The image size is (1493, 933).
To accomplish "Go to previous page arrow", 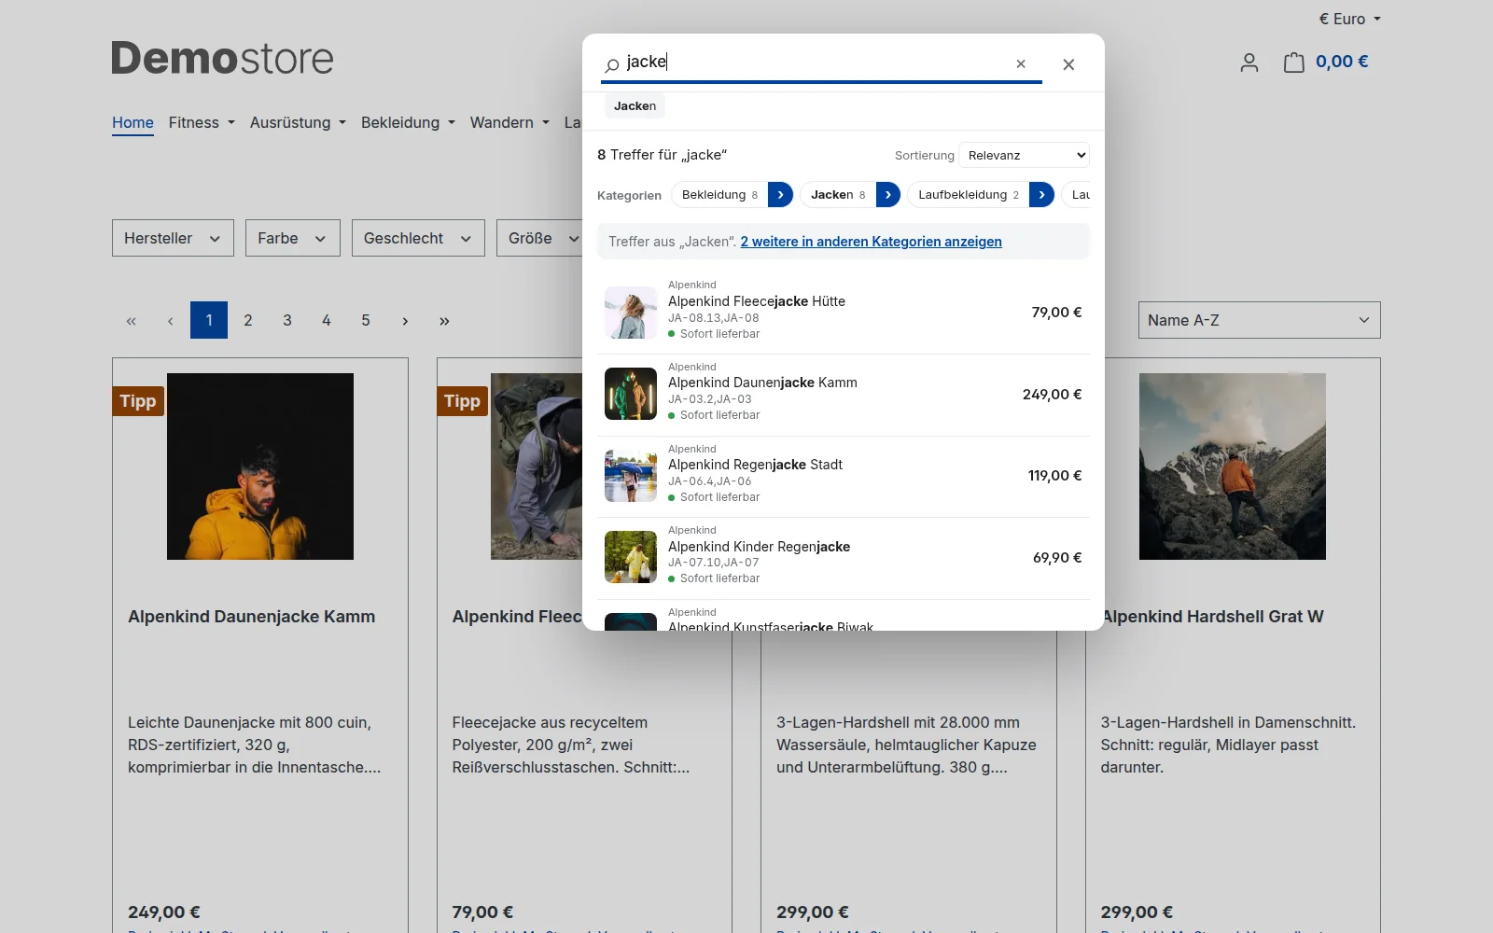I will [x=170, y=320].
